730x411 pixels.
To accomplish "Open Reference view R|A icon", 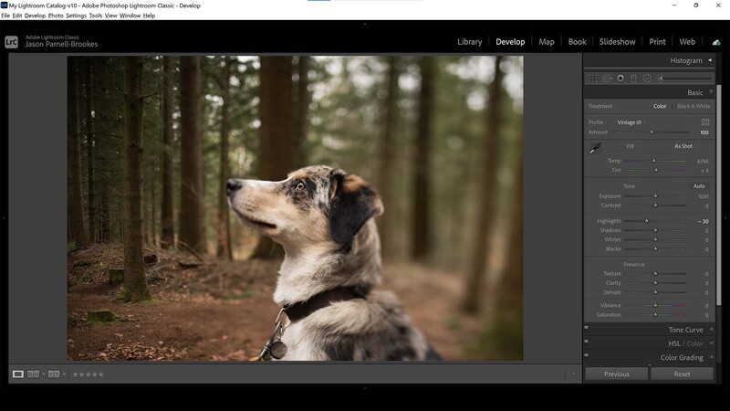I will [33, 374].
